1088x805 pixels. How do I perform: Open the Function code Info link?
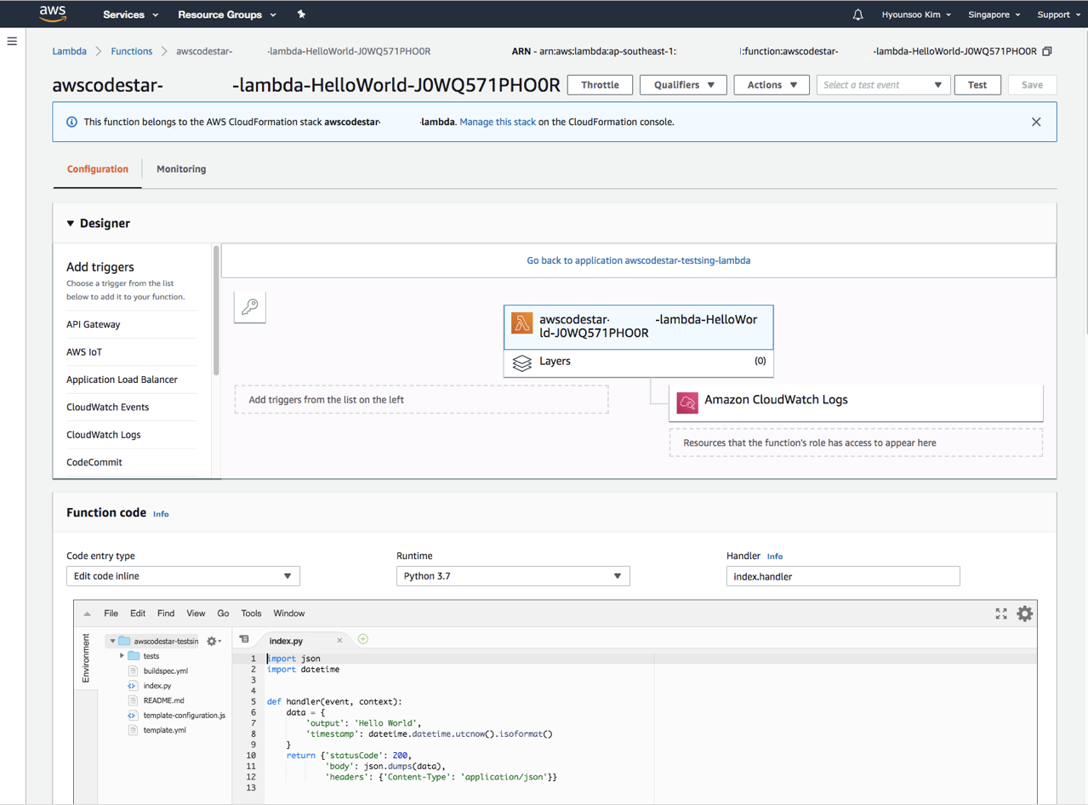[x=161, y=514]
